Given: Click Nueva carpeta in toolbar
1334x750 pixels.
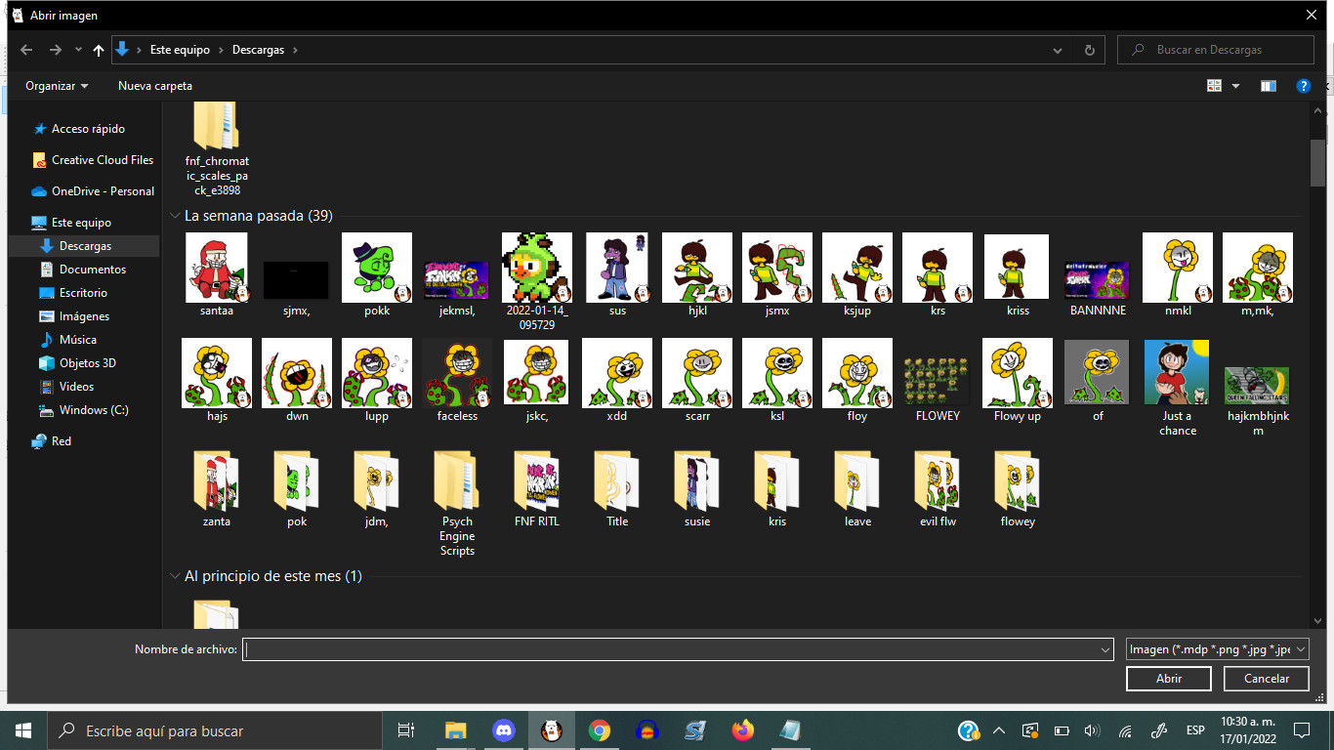Looking at the screenshot, I should (155, 86).
